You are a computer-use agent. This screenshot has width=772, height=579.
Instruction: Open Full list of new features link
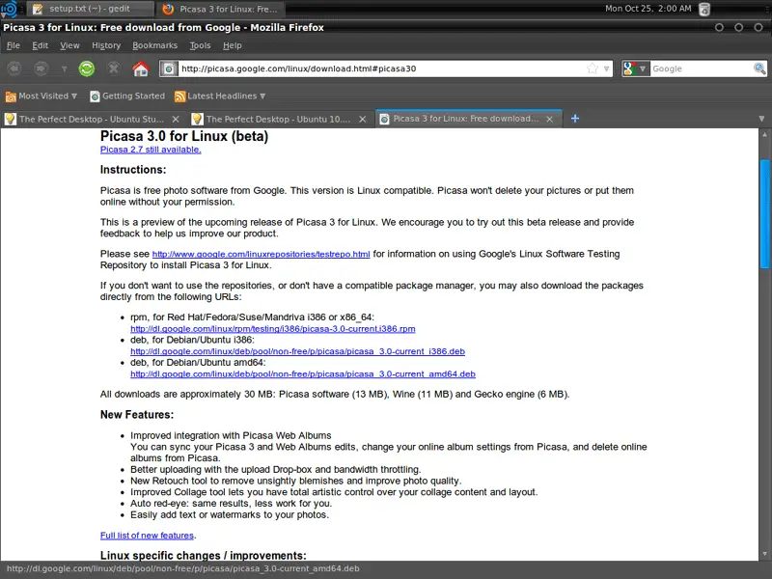(x=147, y=536)
